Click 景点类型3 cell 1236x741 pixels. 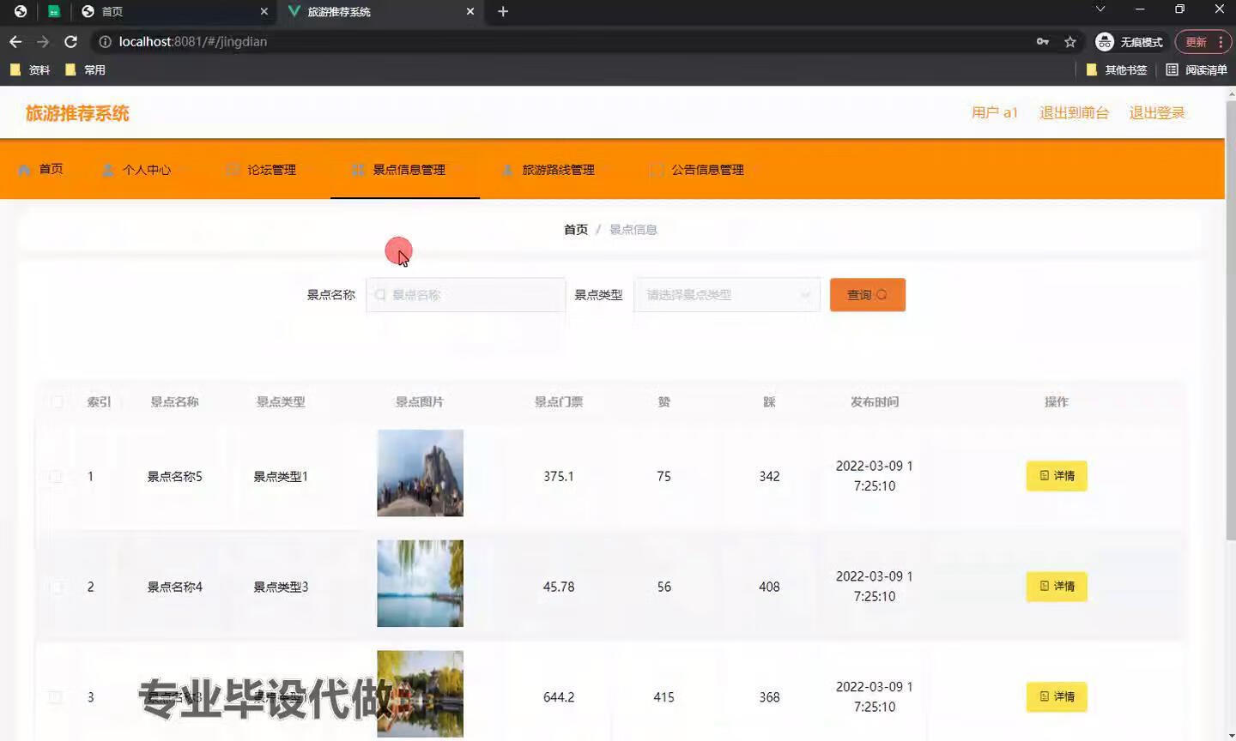pyautogui.click(x=281, y=587)
